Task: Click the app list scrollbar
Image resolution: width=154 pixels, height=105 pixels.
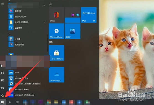Action: pos(48,43)
